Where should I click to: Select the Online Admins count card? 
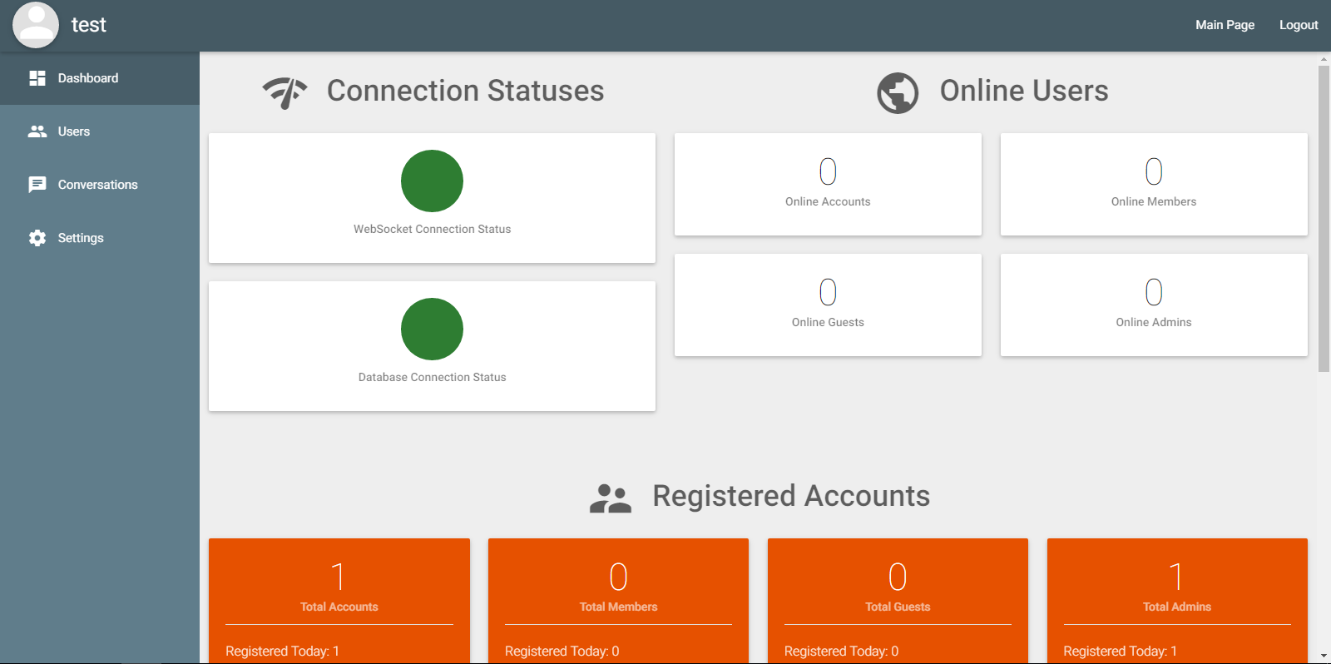click(1153, 305)
